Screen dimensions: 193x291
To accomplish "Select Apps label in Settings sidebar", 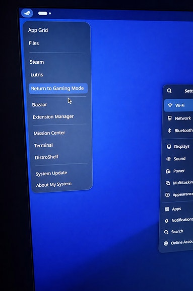I will tap(176, 209).
